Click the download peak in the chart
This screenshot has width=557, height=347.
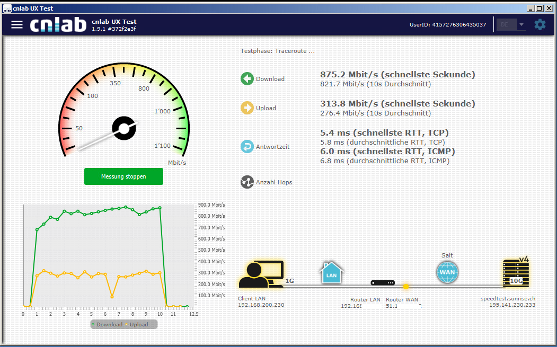point(126,207)
